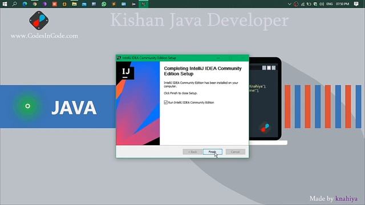Open WhatsApp from the taskbar

104,4
